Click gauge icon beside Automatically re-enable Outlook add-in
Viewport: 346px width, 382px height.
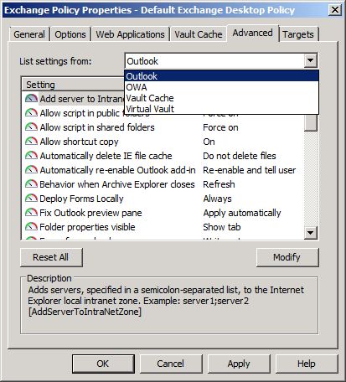click(31, 170)
